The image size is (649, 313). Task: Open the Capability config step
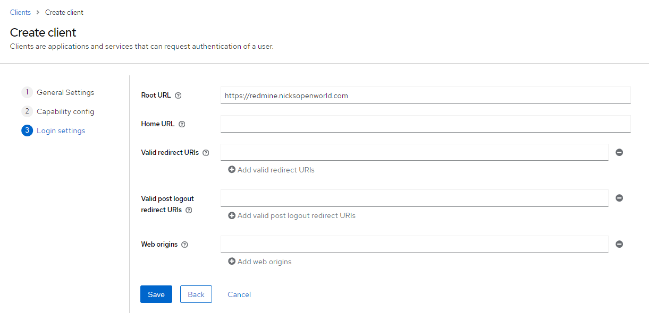pyautogui.click(x=65, y=111)
